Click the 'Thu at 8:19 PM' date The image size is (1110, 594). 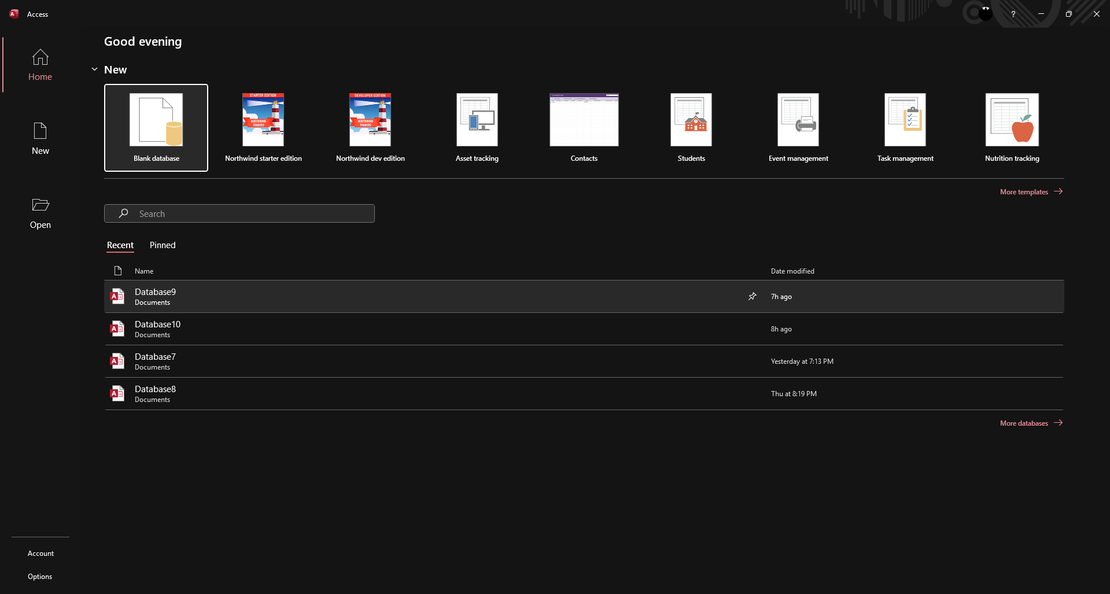[794, 394]
